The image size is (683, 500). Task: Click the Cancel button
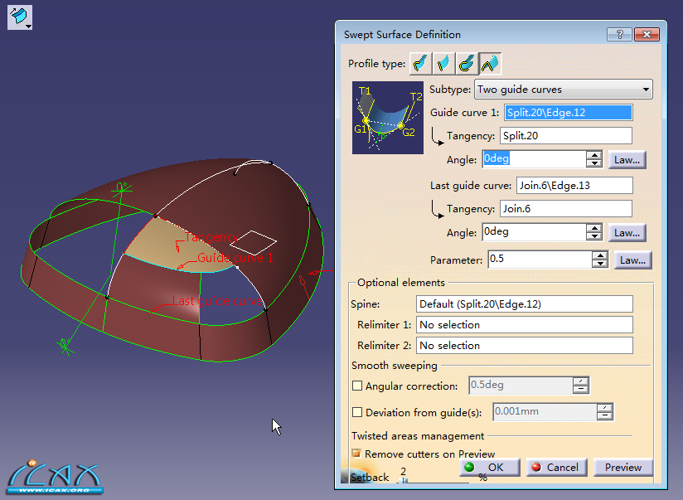click(x=555, y=468)
